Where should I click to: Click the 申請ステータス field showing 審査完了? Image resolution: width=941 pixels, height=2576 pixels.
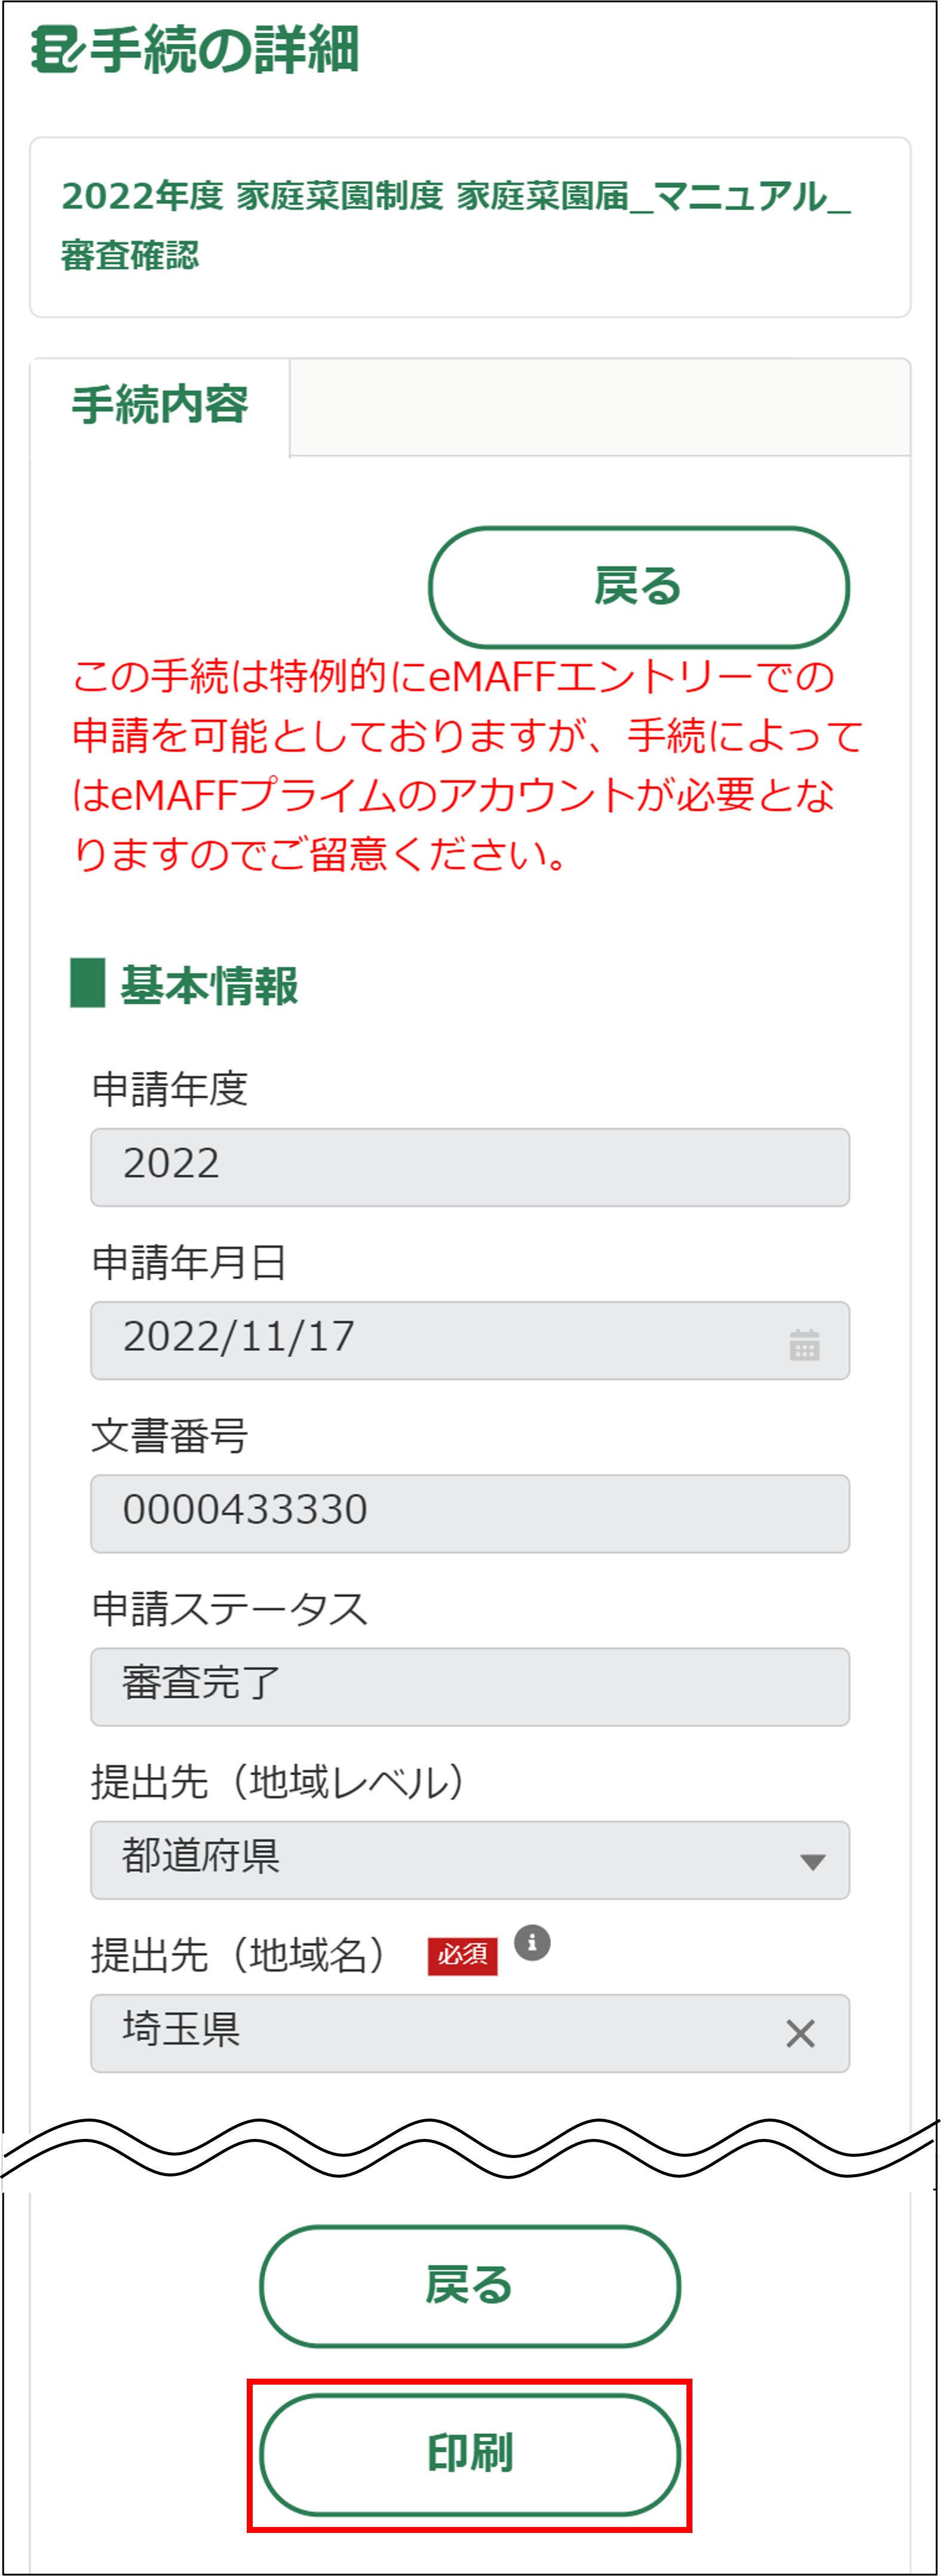pos(470,1686)
